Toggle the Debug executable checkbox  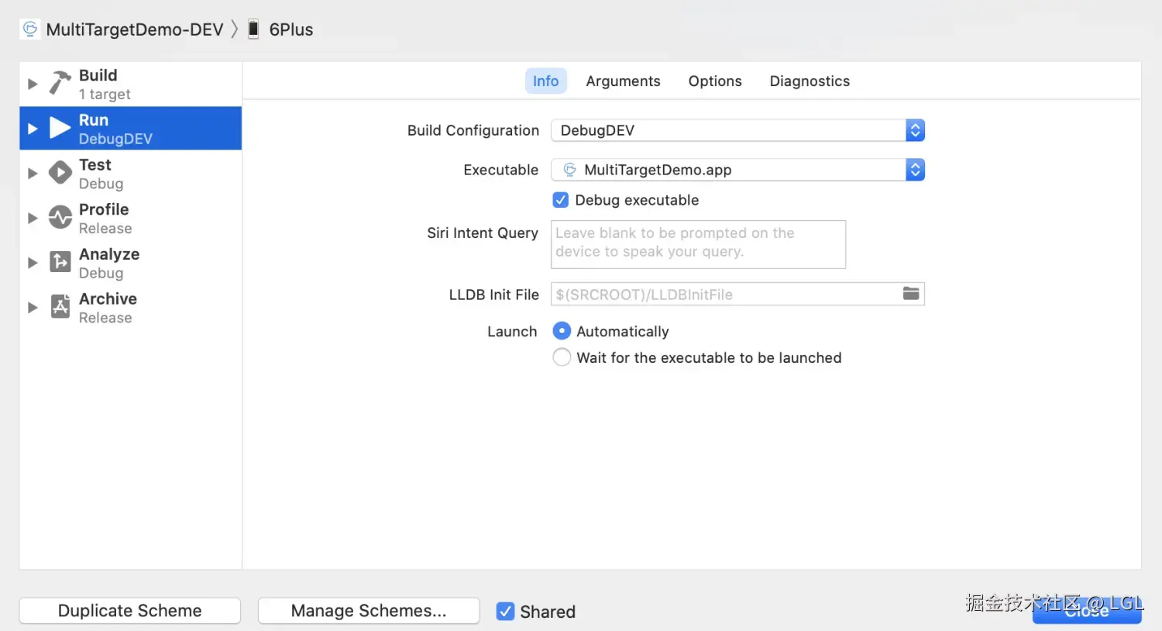(x=561, y=200)
